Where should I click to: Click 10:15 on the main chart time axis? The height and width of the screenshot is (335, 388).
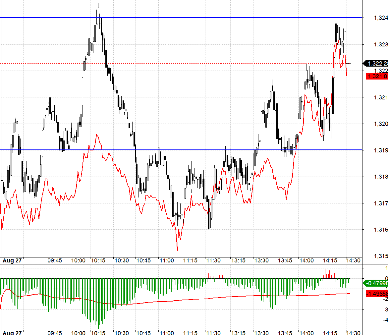point(98,260)
